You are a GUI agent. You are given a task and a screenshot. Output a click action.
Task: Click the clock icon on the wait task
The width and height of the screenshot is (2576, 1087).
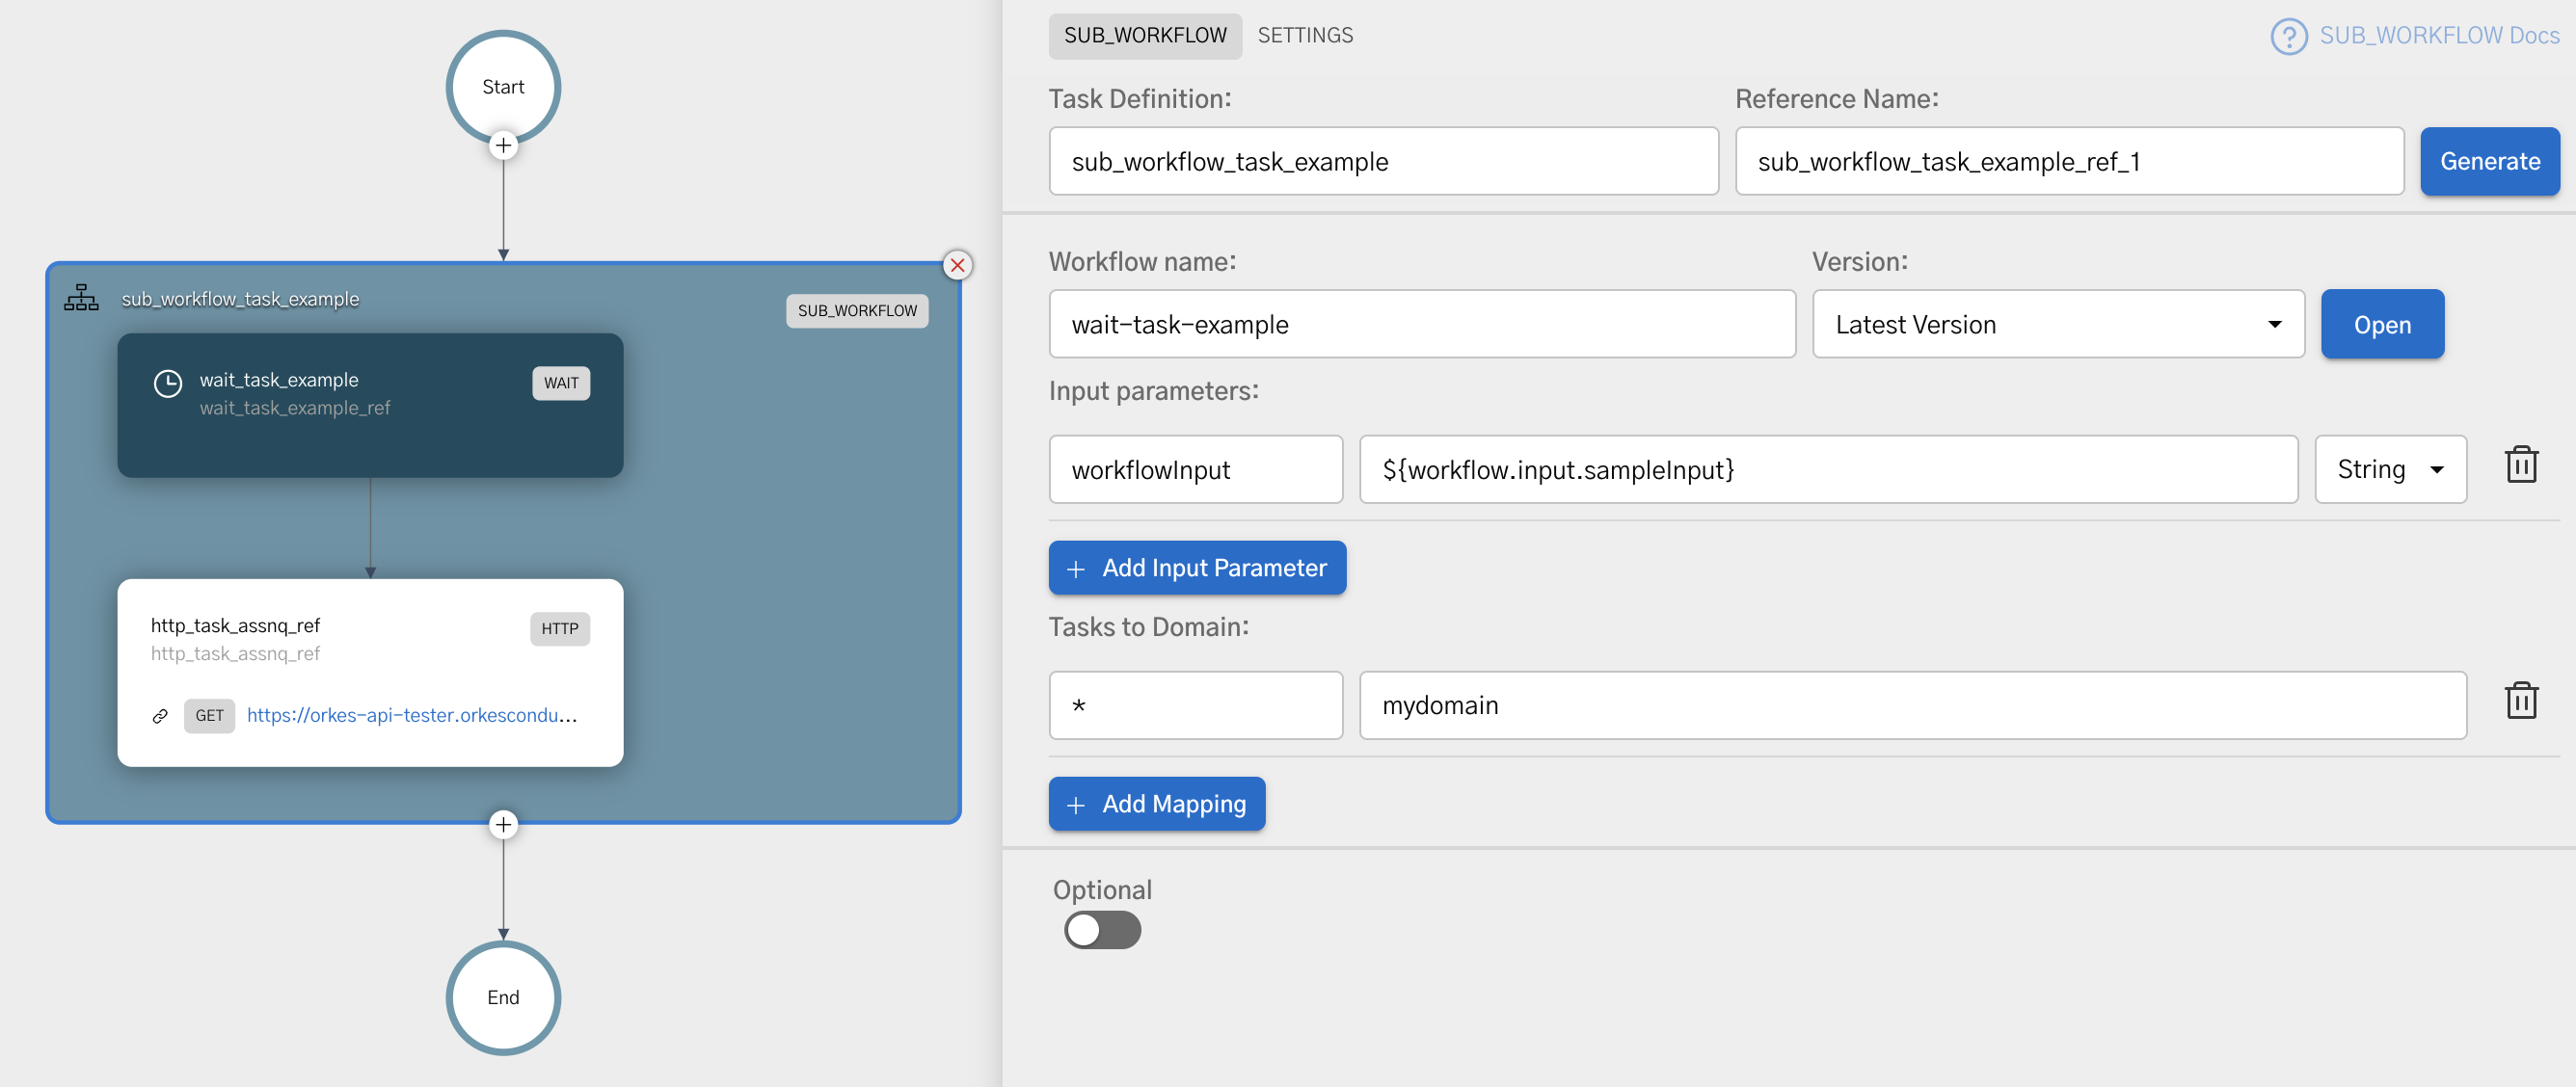pos(168,382)
